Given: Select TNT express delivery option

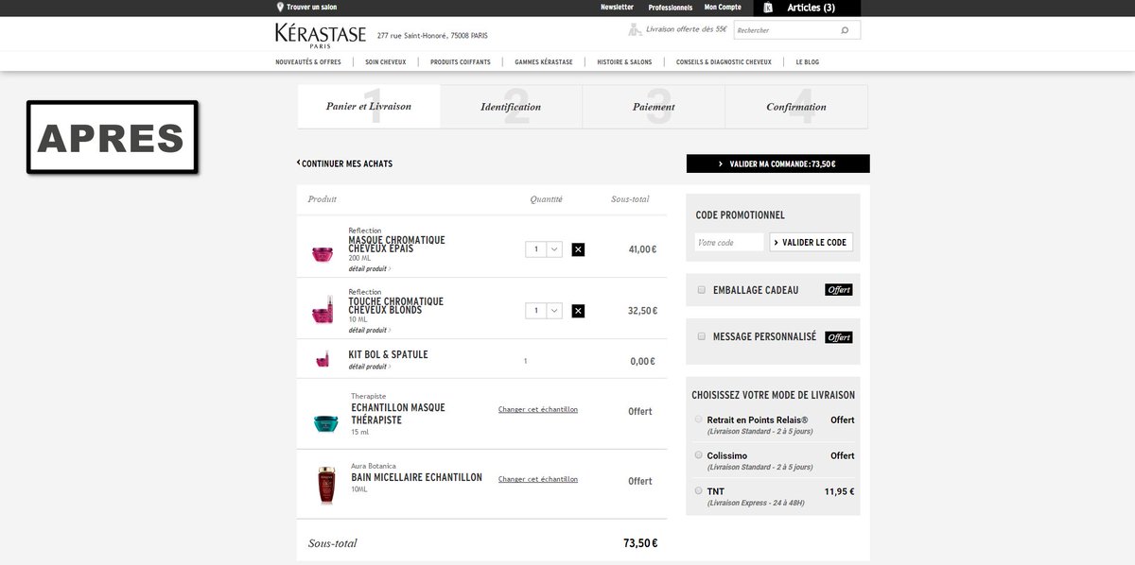Looking at the screenshot, I should [x=698, y=490].
